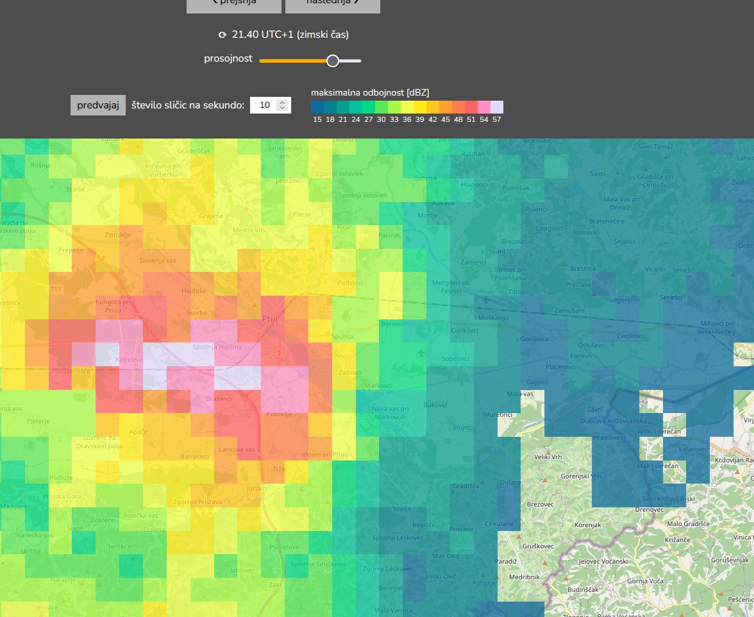Click the route 2 shield near Ptuj
This screenshot has height=617, width=754.
279,353
